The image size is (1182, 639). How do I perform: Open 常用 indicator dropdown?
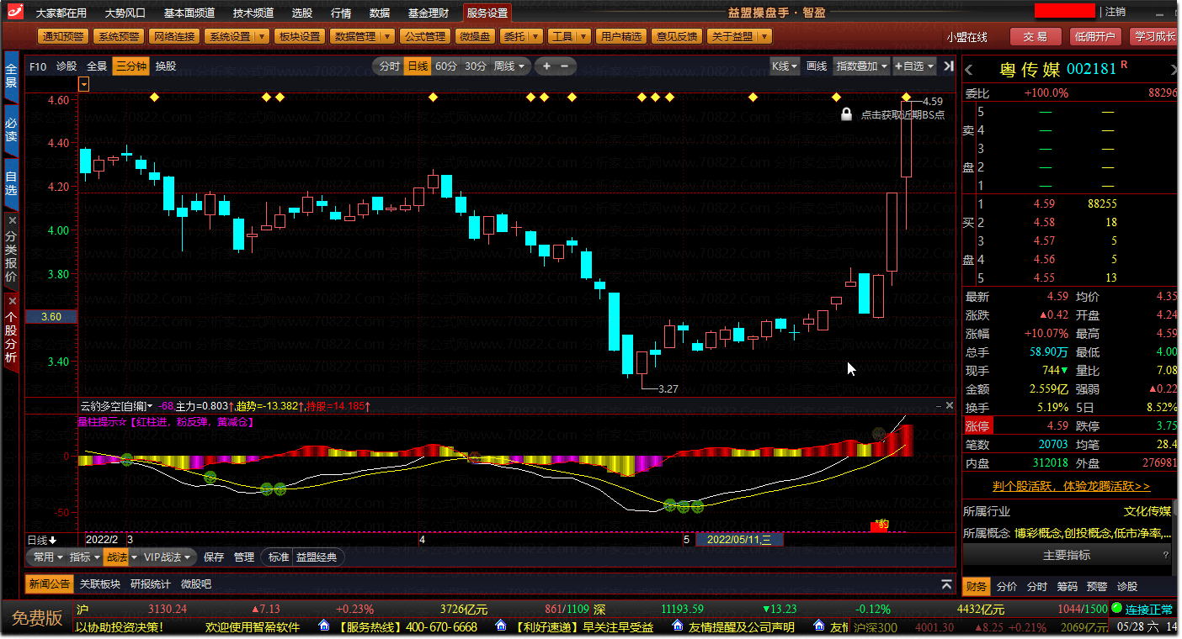[x=48, y=557]
